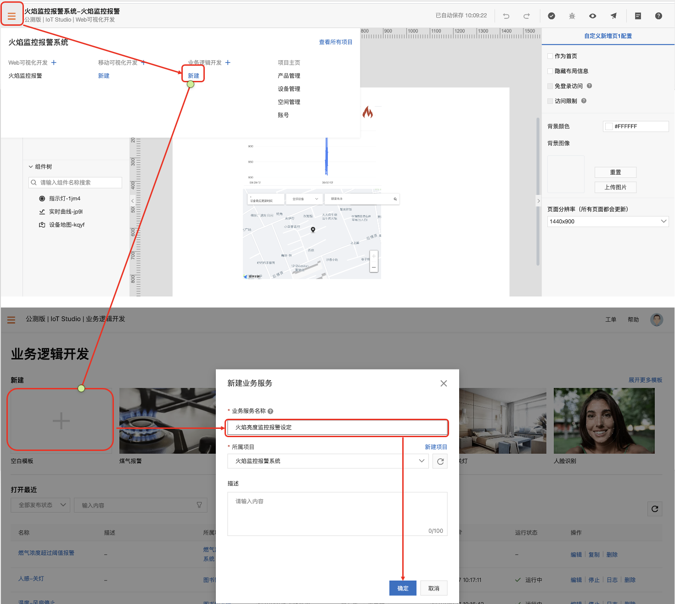Open the help question-mark icon in toolbar
Viewport: 675px width, 604px height.
coord(658,16)
